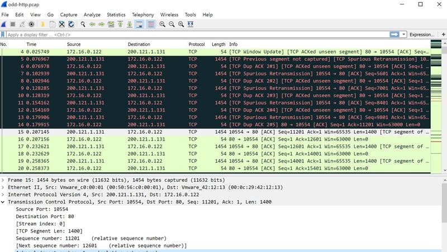Open the File menu
Screen dimensions: 447x252
pos(5,14)
